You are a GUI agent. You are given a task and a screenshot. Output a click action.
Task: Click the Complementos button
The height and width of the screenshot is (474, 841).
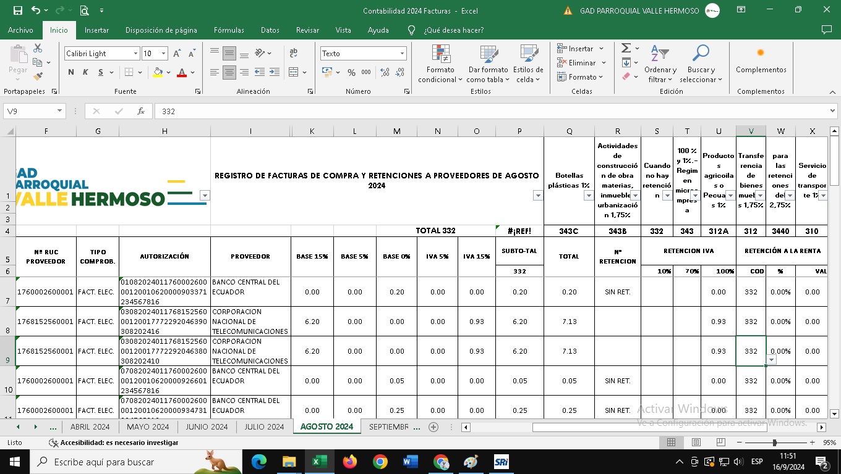click(761, 60)
